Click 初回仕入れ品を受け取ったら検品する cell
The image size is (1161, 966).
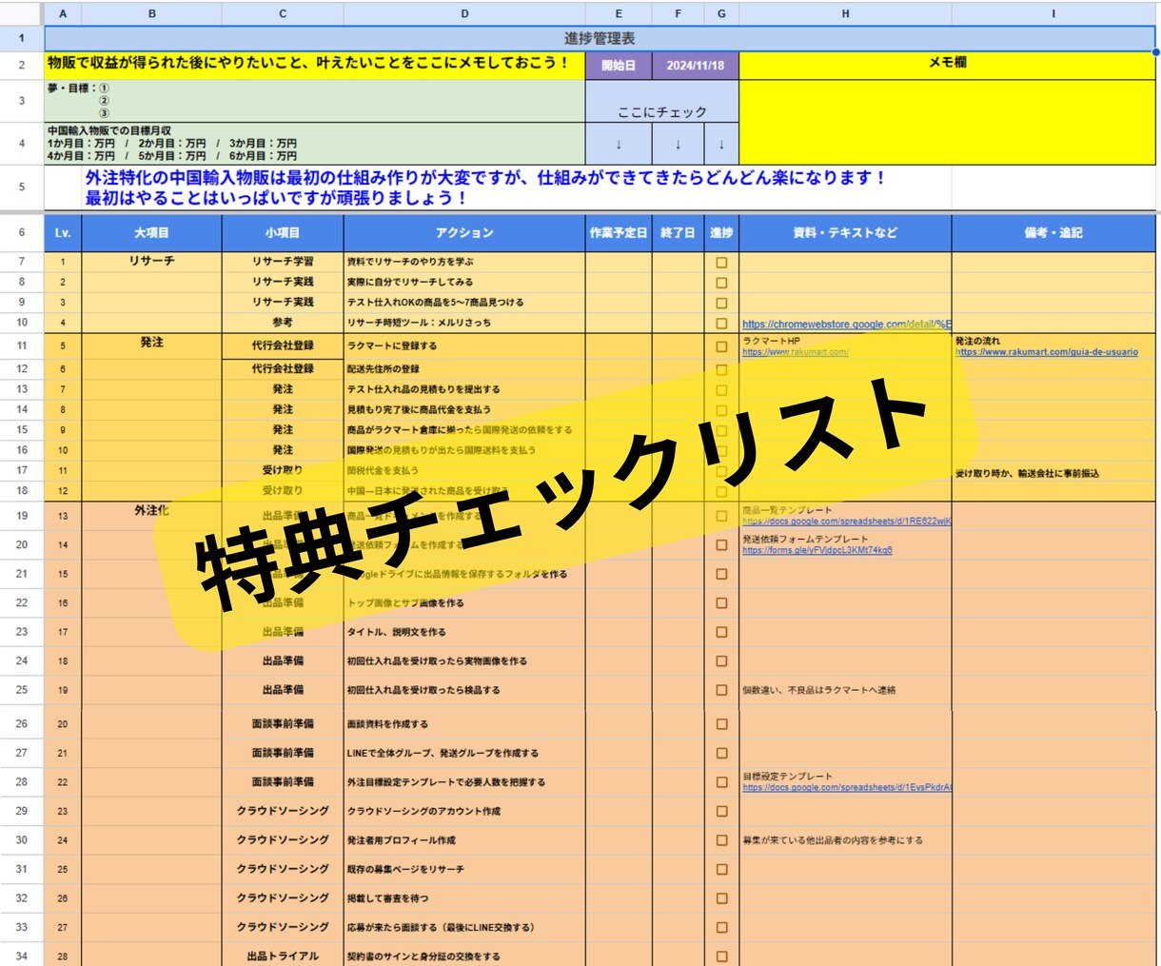(x=464, y=690)
